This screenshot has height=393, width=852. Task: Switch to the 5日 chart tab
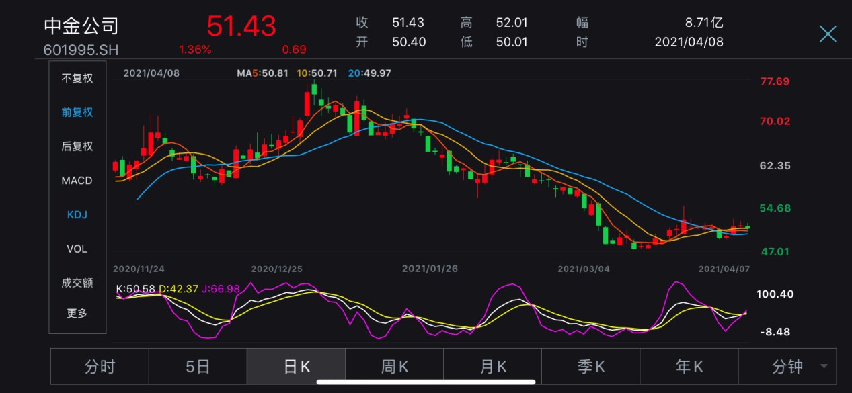click(x=198, y=367)
